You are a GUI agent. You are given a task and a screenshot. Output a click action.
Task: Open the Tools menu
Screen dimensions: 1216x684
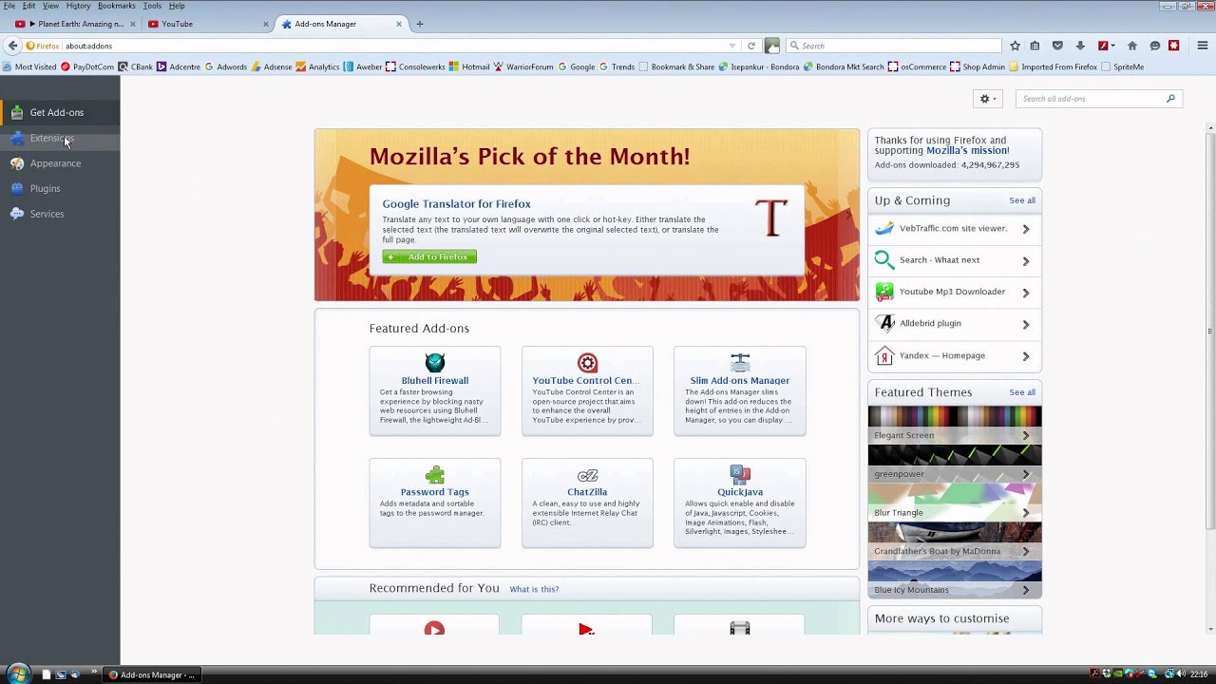(x=152, y=6)
